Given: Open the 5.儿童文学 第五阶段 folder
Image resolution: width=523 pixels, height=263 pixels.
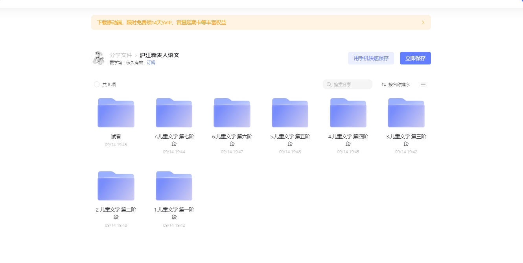Looking at the screenshot, I should [x=290, y=113].
